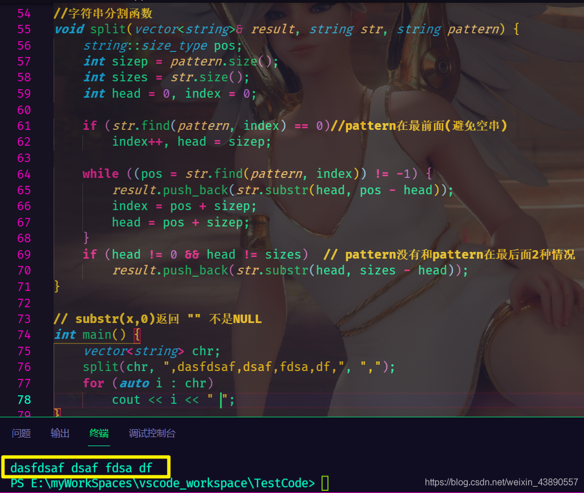Click line number 74 in the gutter
Screen dimensions: 584x493
[24, 335]
